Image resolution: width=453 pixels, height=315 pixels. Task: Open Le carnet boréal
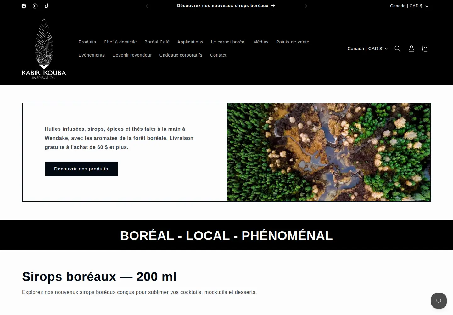pyautogui.click(x=228, y=42)
